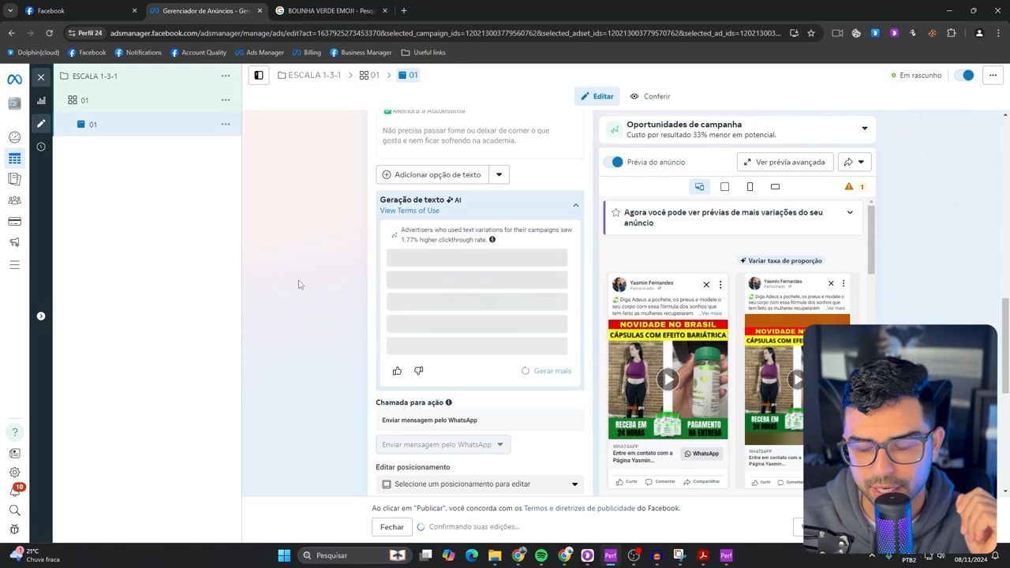Click Adicionar opção de texto button
The width and height of the screenshot is (1010, 568).
[x=432, y=174]
